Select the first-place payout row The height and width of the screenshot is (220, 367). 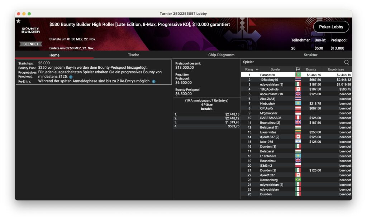coord(206,114)
